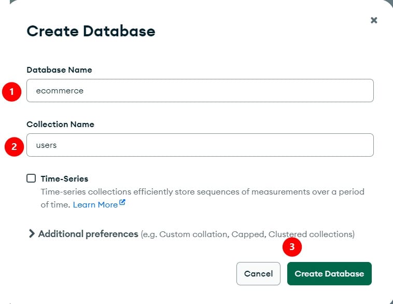Screen dimensions: 393x304
Task: Click the Time-Series label text
Action: point(64,178)
